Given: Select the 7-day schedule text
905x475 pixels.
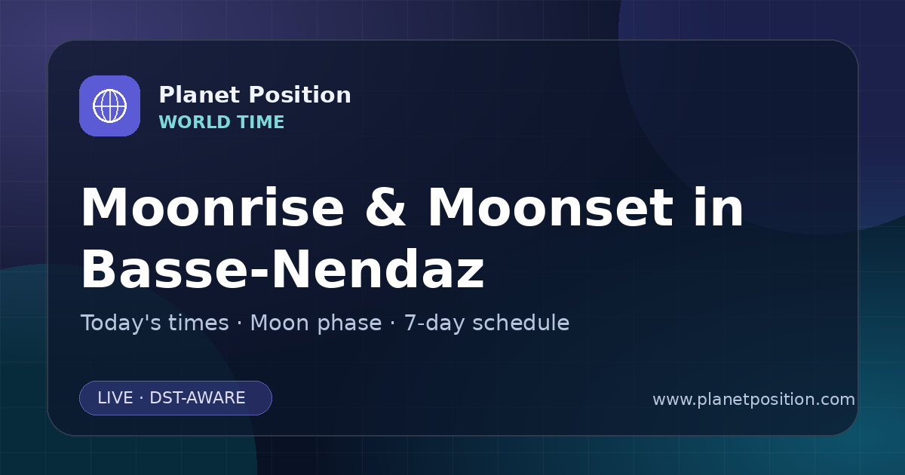Looking at the screenshot, I should (486, 323).
